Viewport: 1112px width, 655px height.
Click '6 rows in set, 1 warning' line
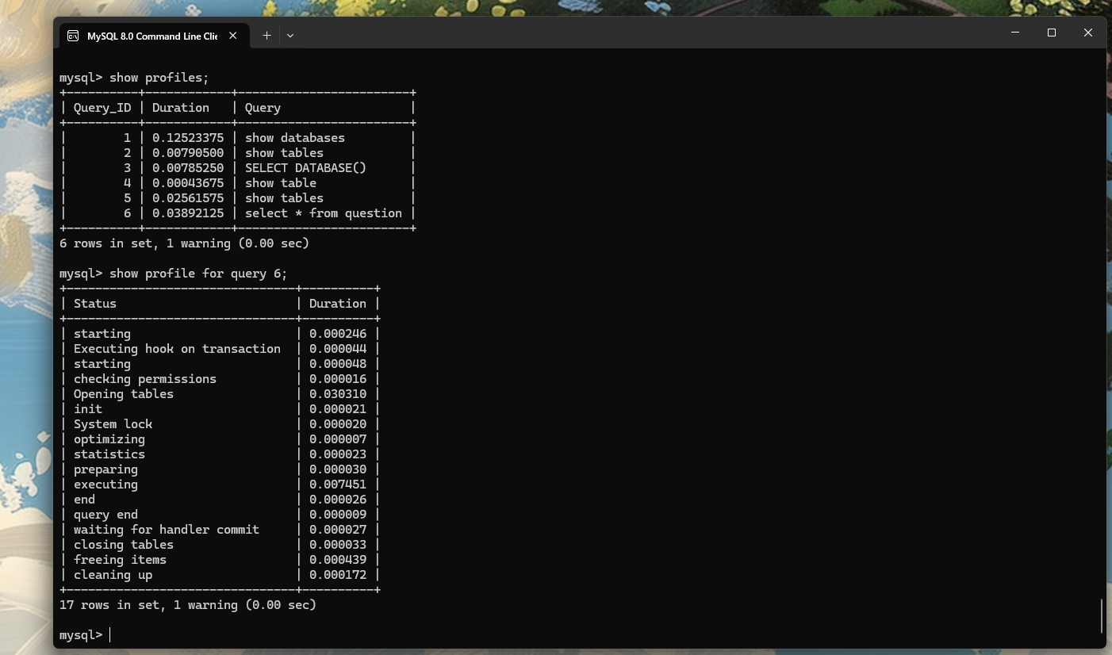pyautogui.click(x=184, y=243)
